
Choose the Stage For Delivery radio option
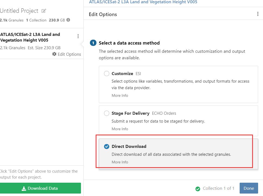107,113
